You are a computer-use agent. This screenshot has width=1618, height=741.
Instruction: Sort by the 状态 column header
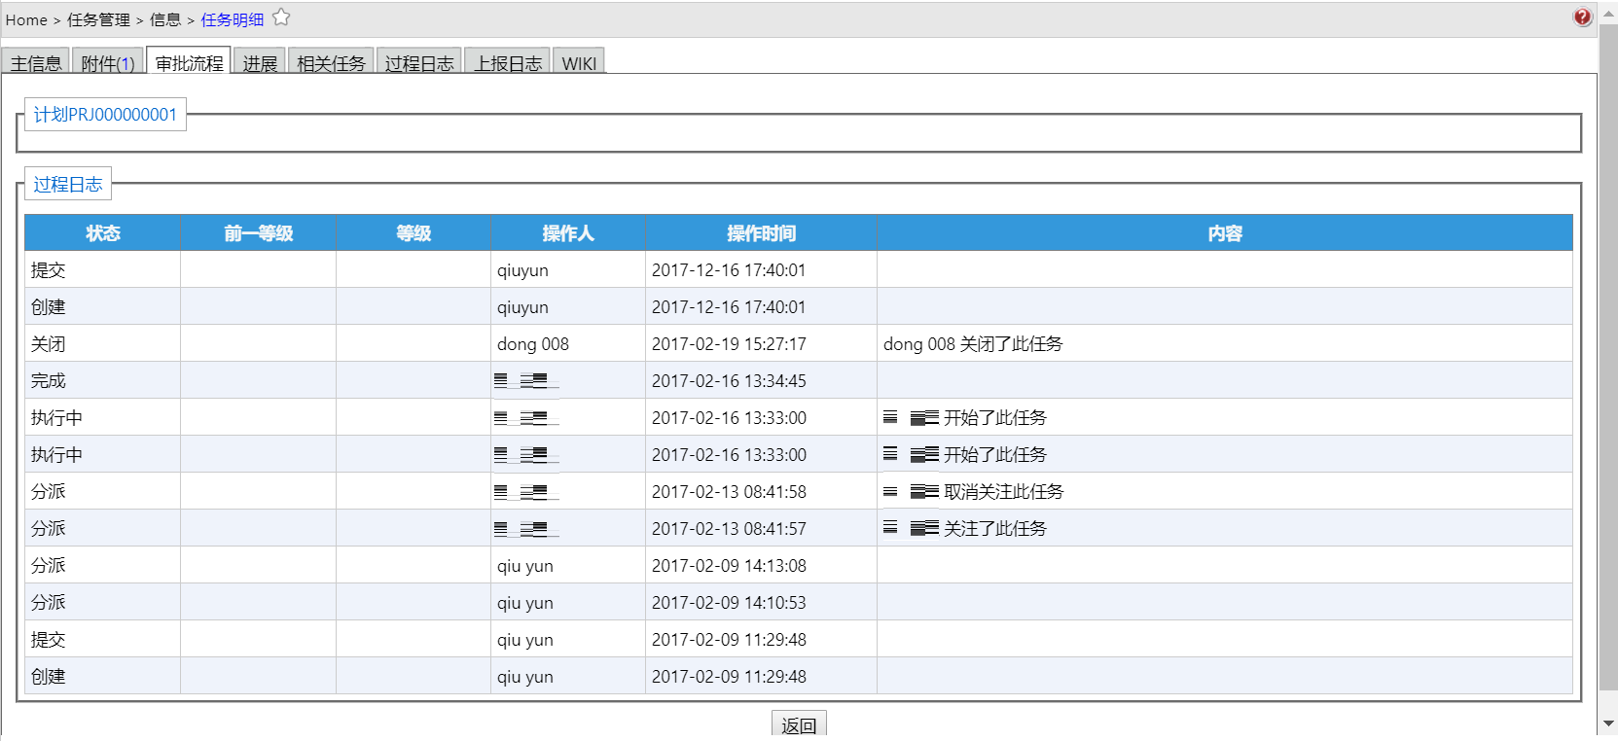(x=103, y=233)
